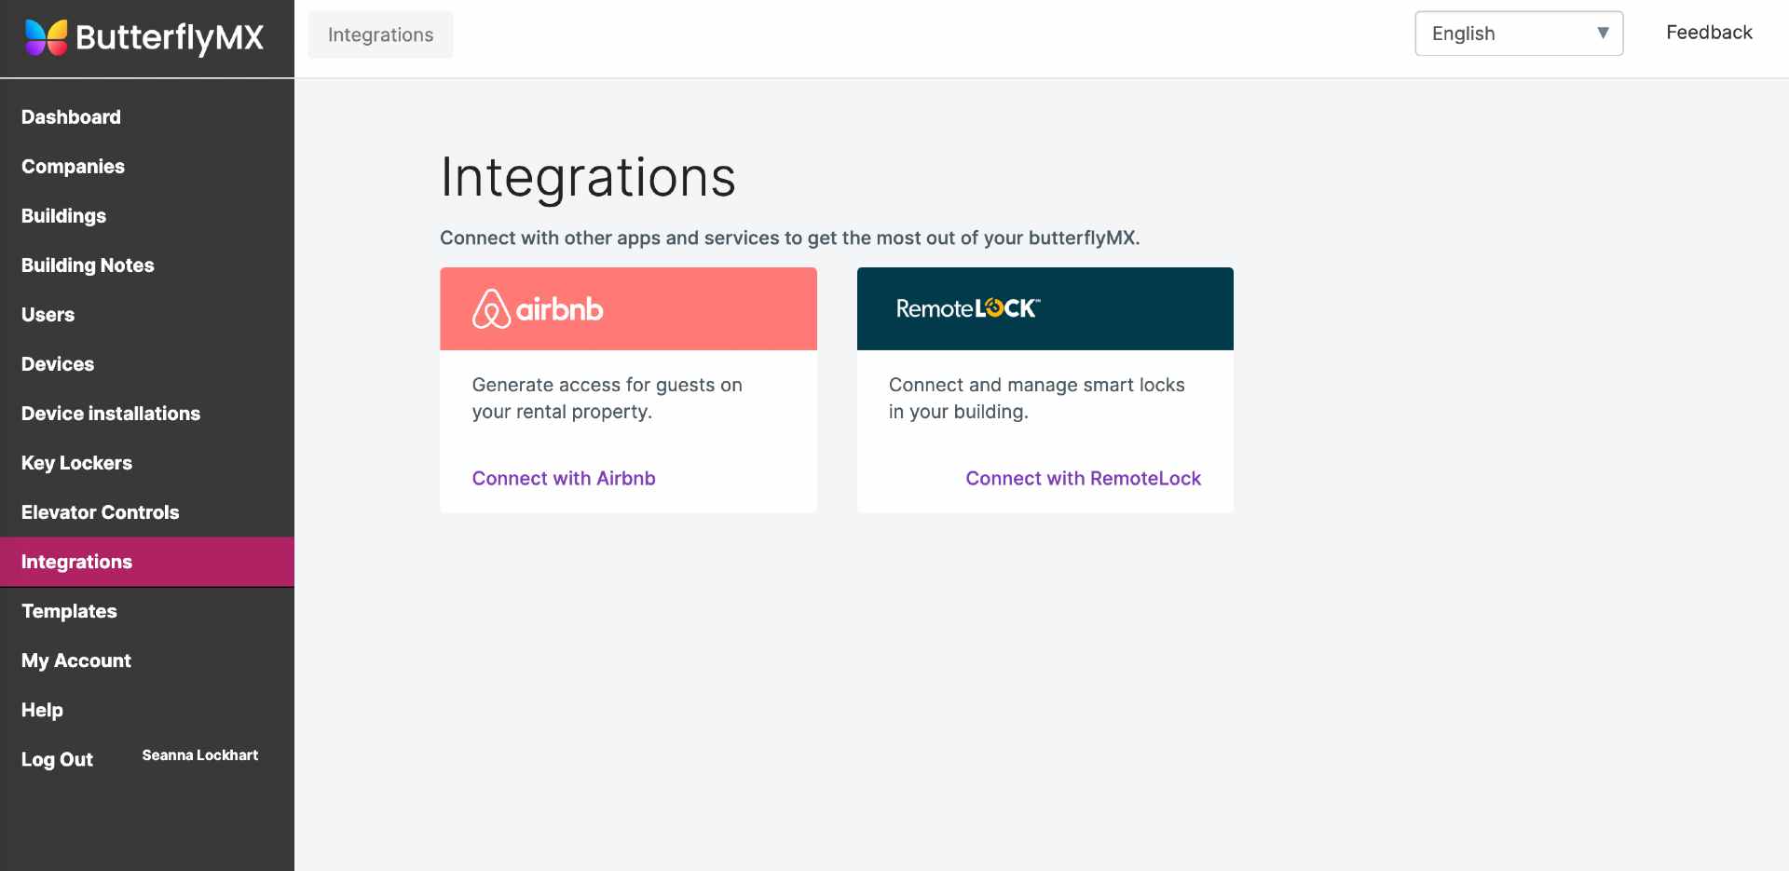Navigate to Key Lockers
The height and width of the screenshot is (871, 1789).
tap(76, 462)
